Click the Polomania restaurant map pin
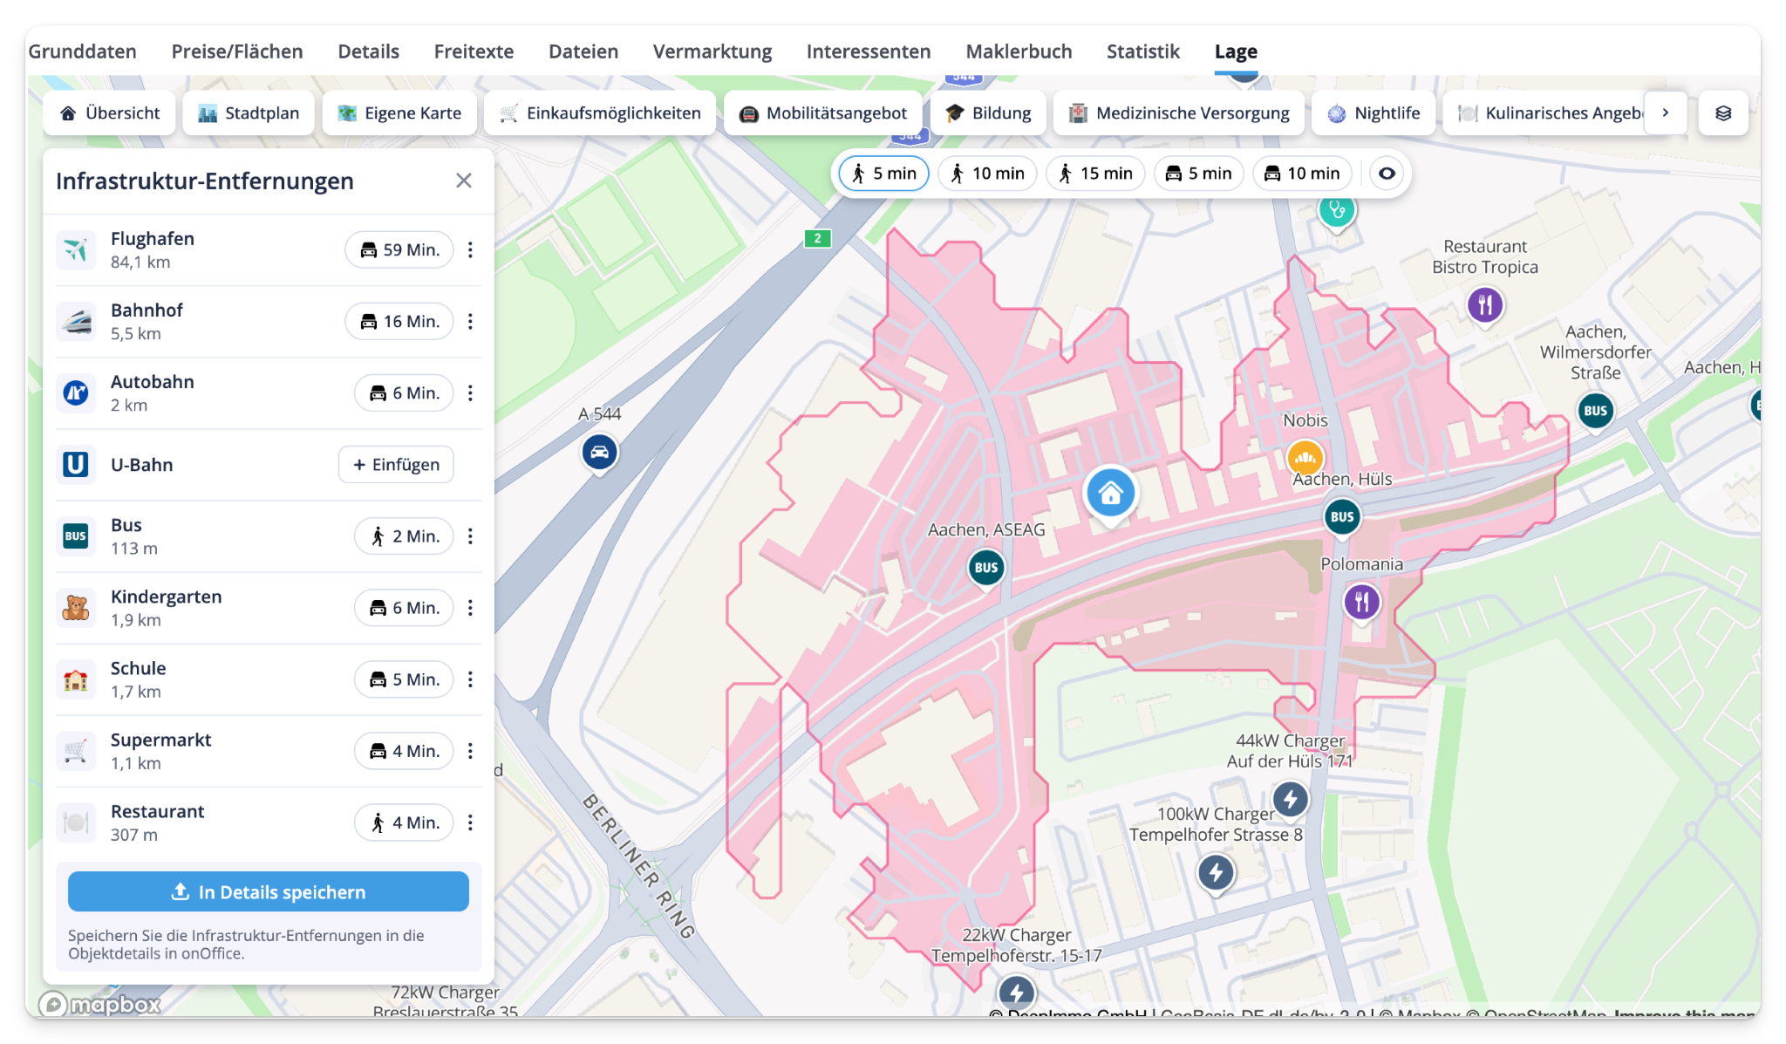 pyautogui.click(x=1361, y=601)
